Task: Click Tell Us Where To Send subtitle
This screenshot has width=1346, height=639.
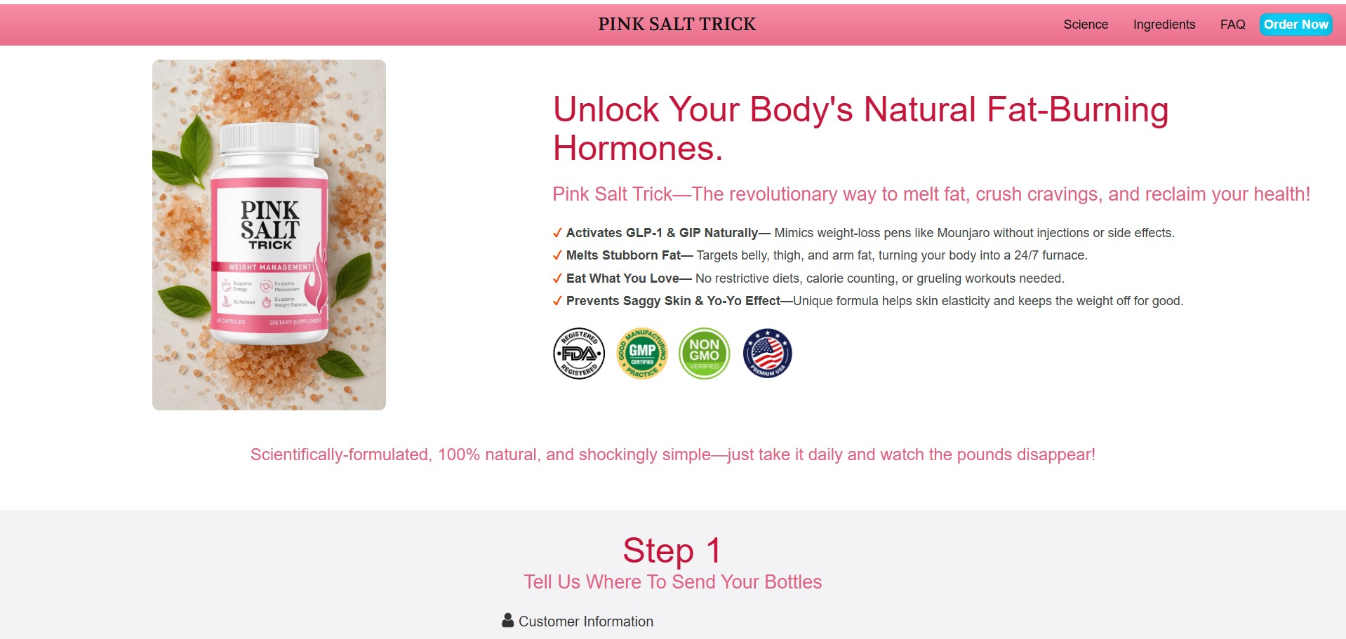Action: 672,582
